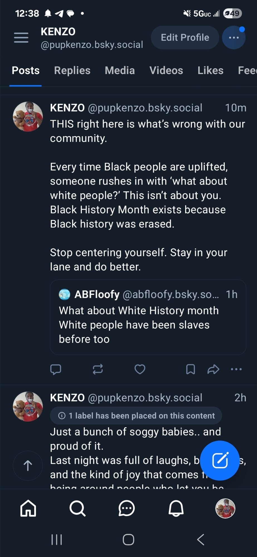Switch to the Replies tab
The height and width of the screenshot is (557, 257).
tap(72, 71)
